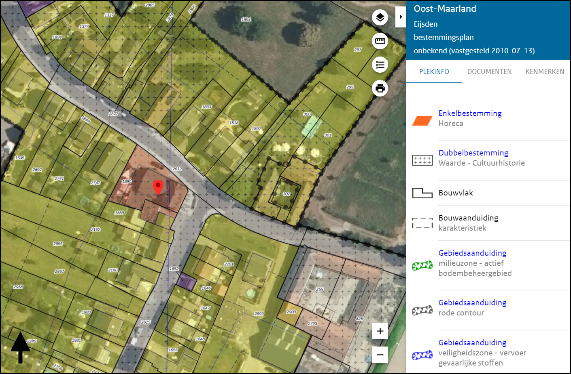Zoom in with the plus button
The width and height of the screenshot is (571, 374).
380,331
